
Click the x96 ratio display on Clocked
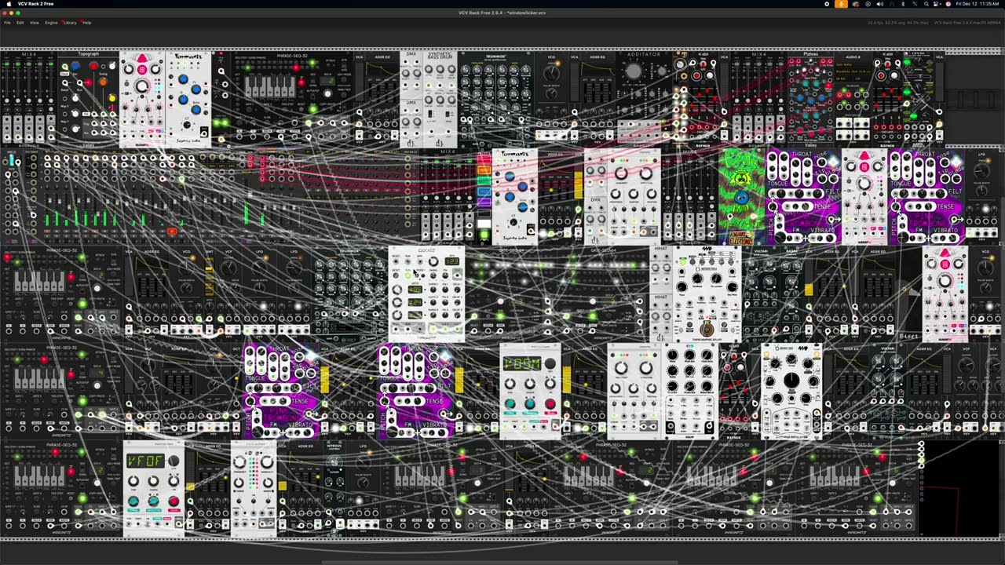(x=415, y=288)
